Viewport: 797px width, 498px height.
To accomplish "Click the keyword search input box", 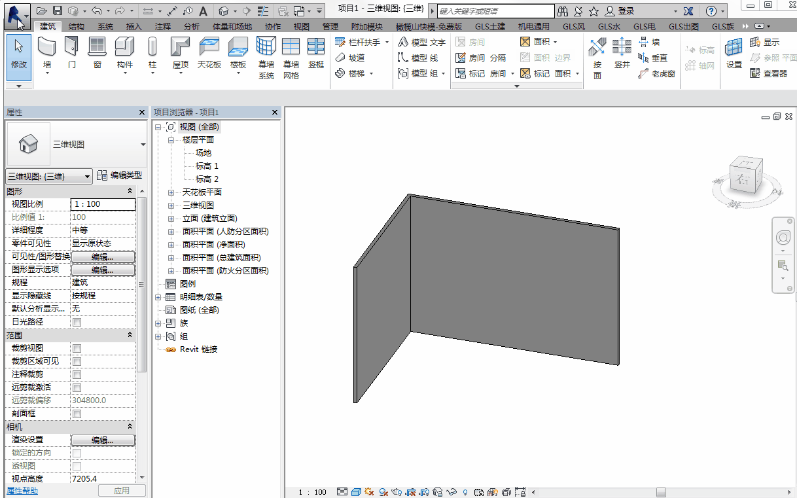I will click(495, 11).
